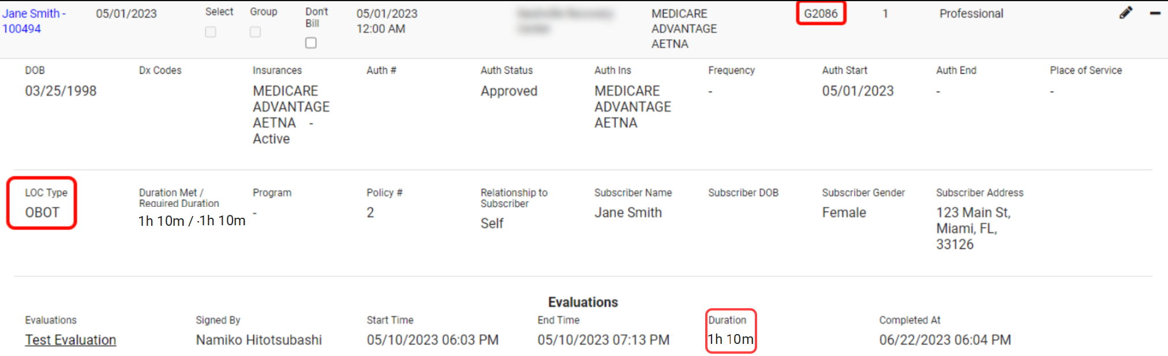Click the Professional claim type text
Viewport: 1168px width, 356px height.
click(x=971, y=13)
